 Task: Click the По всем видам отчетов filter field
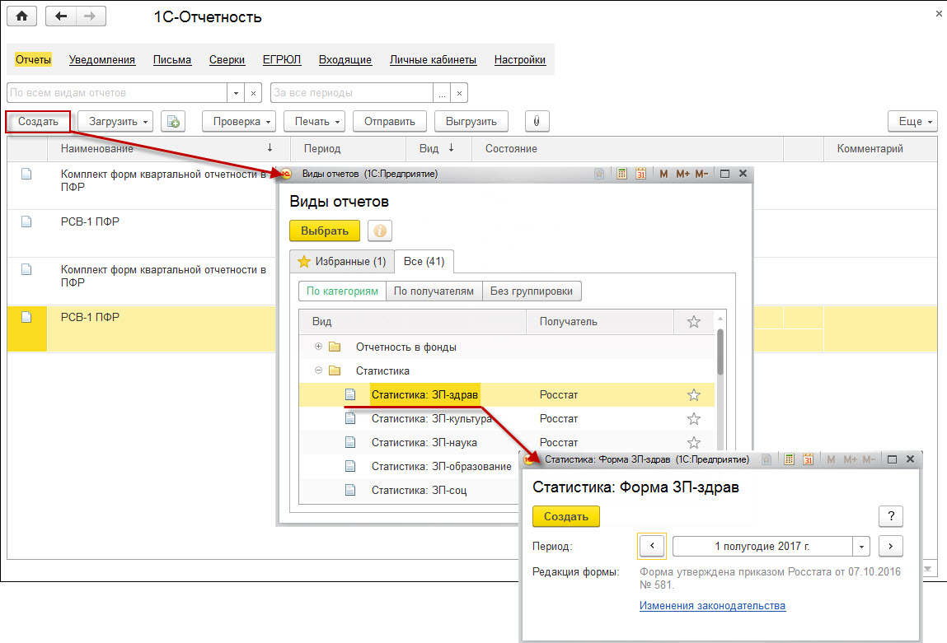click(x=117, y=93)
